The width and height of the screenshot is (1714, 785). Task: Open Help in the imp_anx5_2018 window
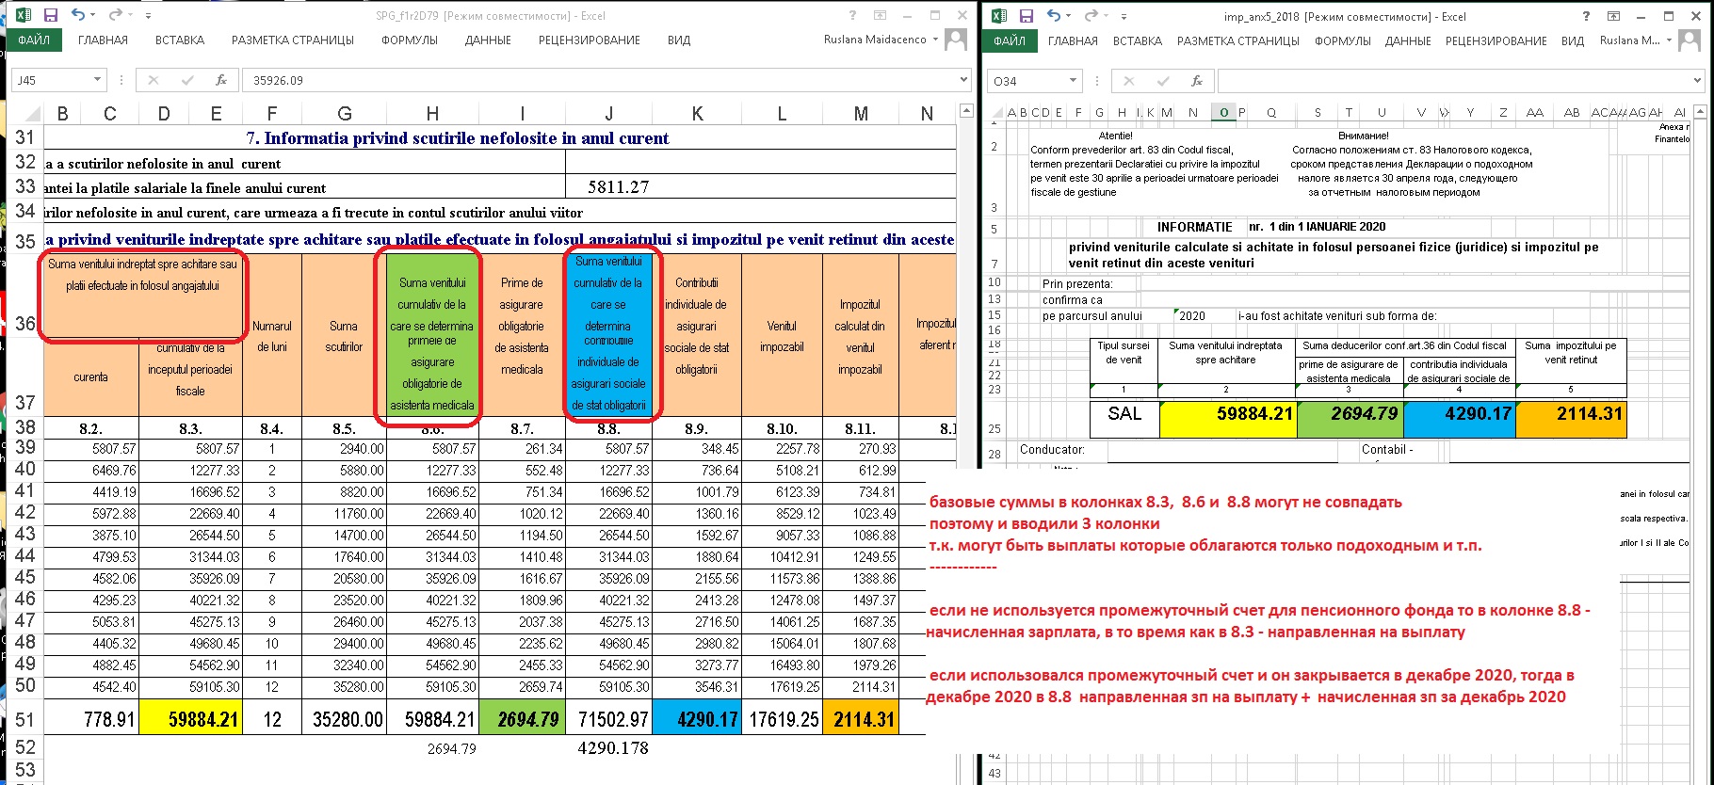point(1586,15)
